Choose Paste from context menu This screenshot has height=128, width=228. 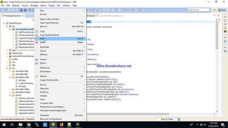pyautogui.click(x=60, y=39)
